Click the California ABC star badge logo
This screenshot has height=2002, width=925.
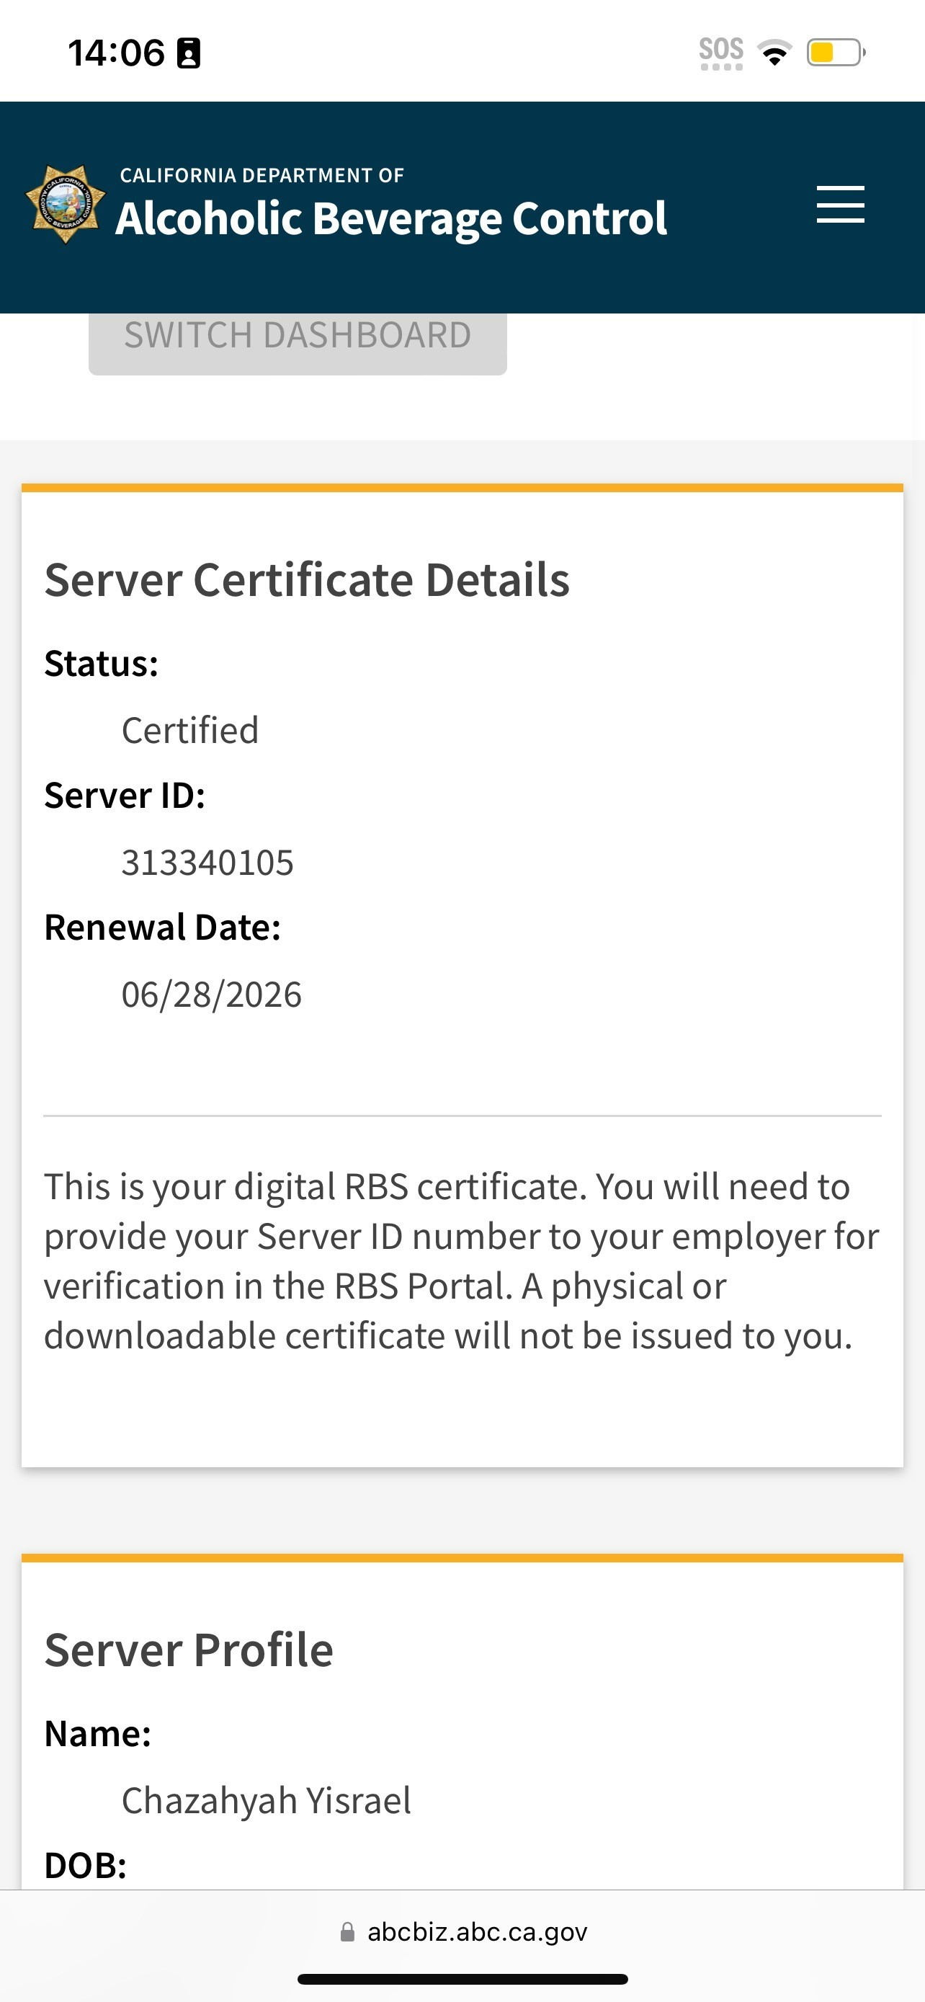coord(66,205)
